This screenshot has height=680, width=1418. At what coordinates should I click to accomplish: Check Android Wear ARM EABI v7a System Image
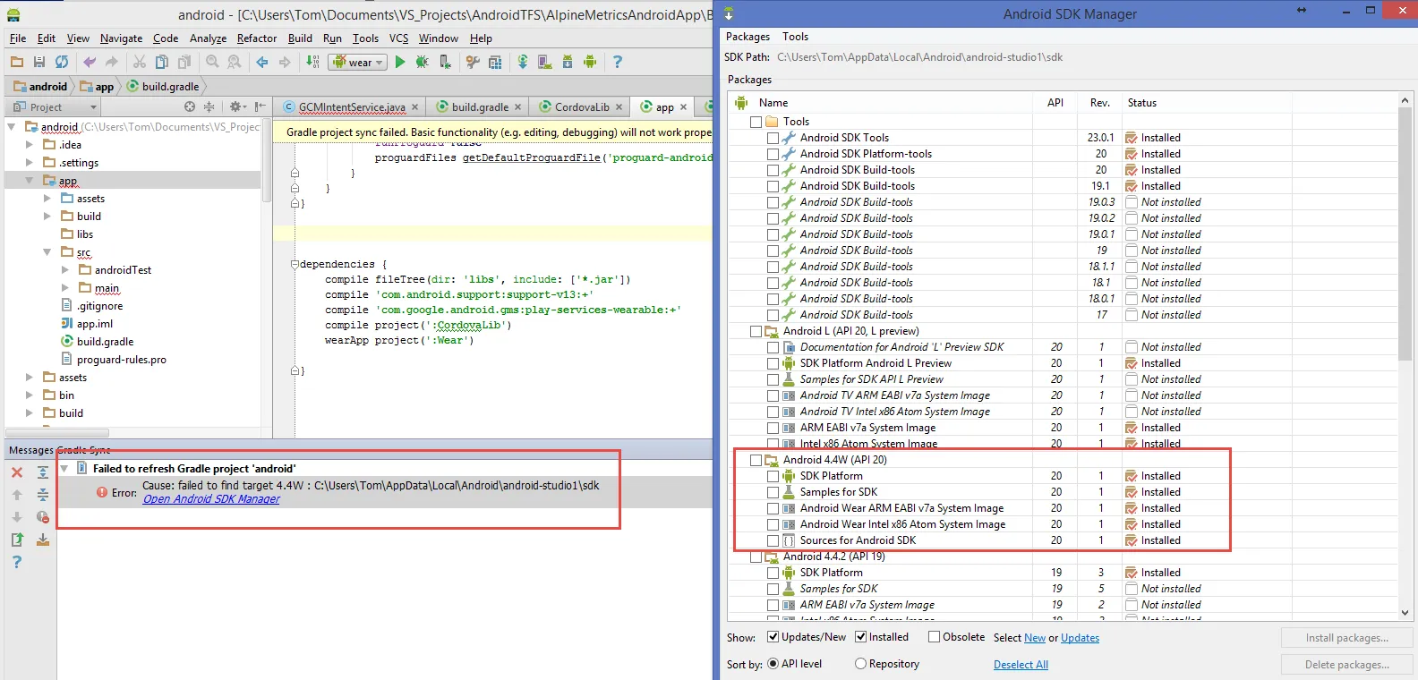[x=773, y=508]
